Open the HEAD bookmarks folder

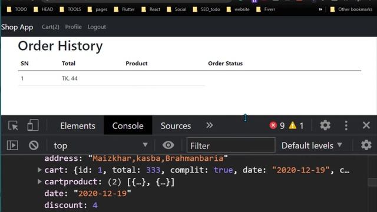pyautogui.click(x=43, y=9)
